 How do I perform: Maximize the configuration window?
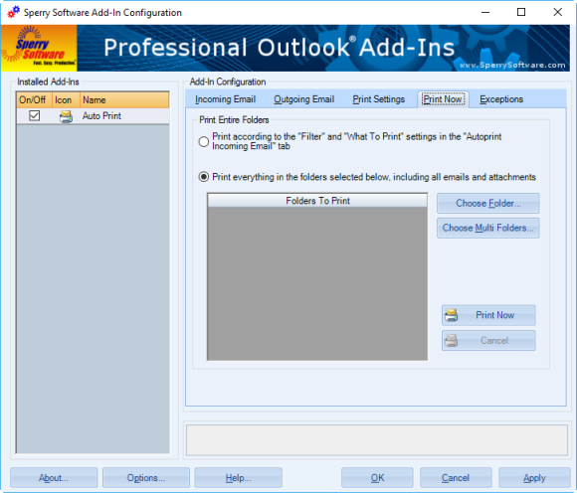point(521,12)
